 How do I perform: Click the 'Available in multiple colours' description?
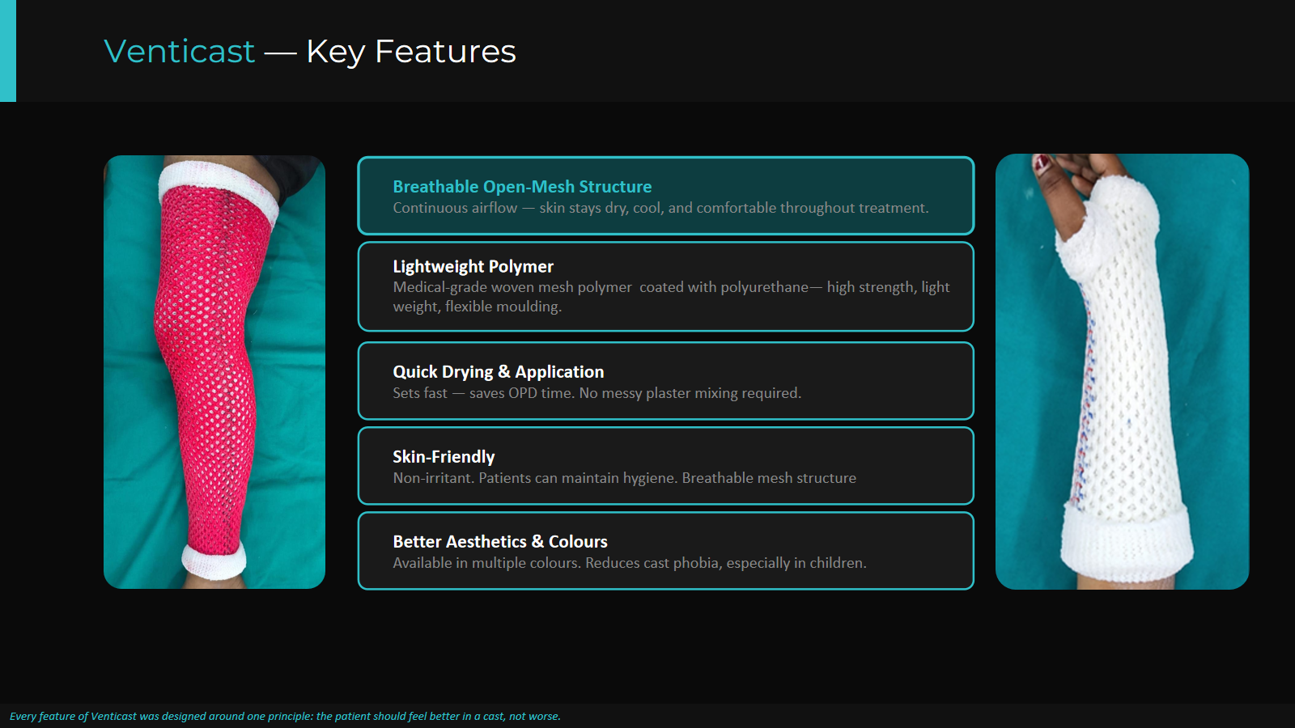[630, 563]
